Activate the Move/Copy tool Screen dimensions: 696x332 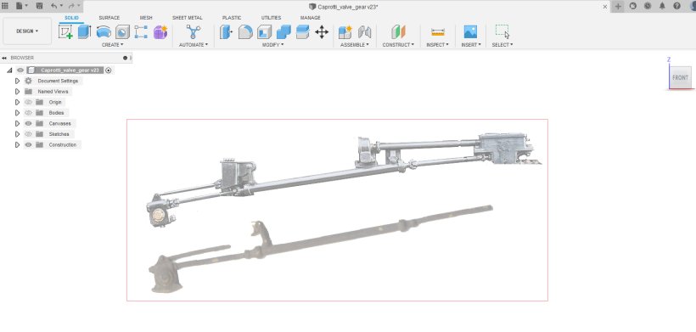[x=322, y=32]
